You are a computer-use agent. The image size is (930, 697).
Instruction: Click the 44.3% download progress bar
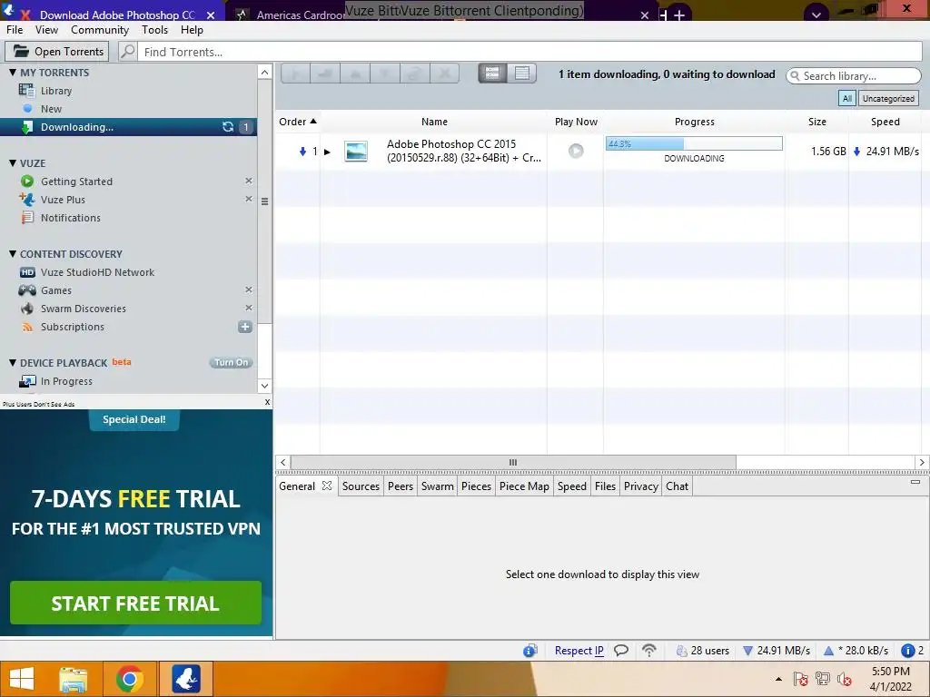click(x=694, y=143)
